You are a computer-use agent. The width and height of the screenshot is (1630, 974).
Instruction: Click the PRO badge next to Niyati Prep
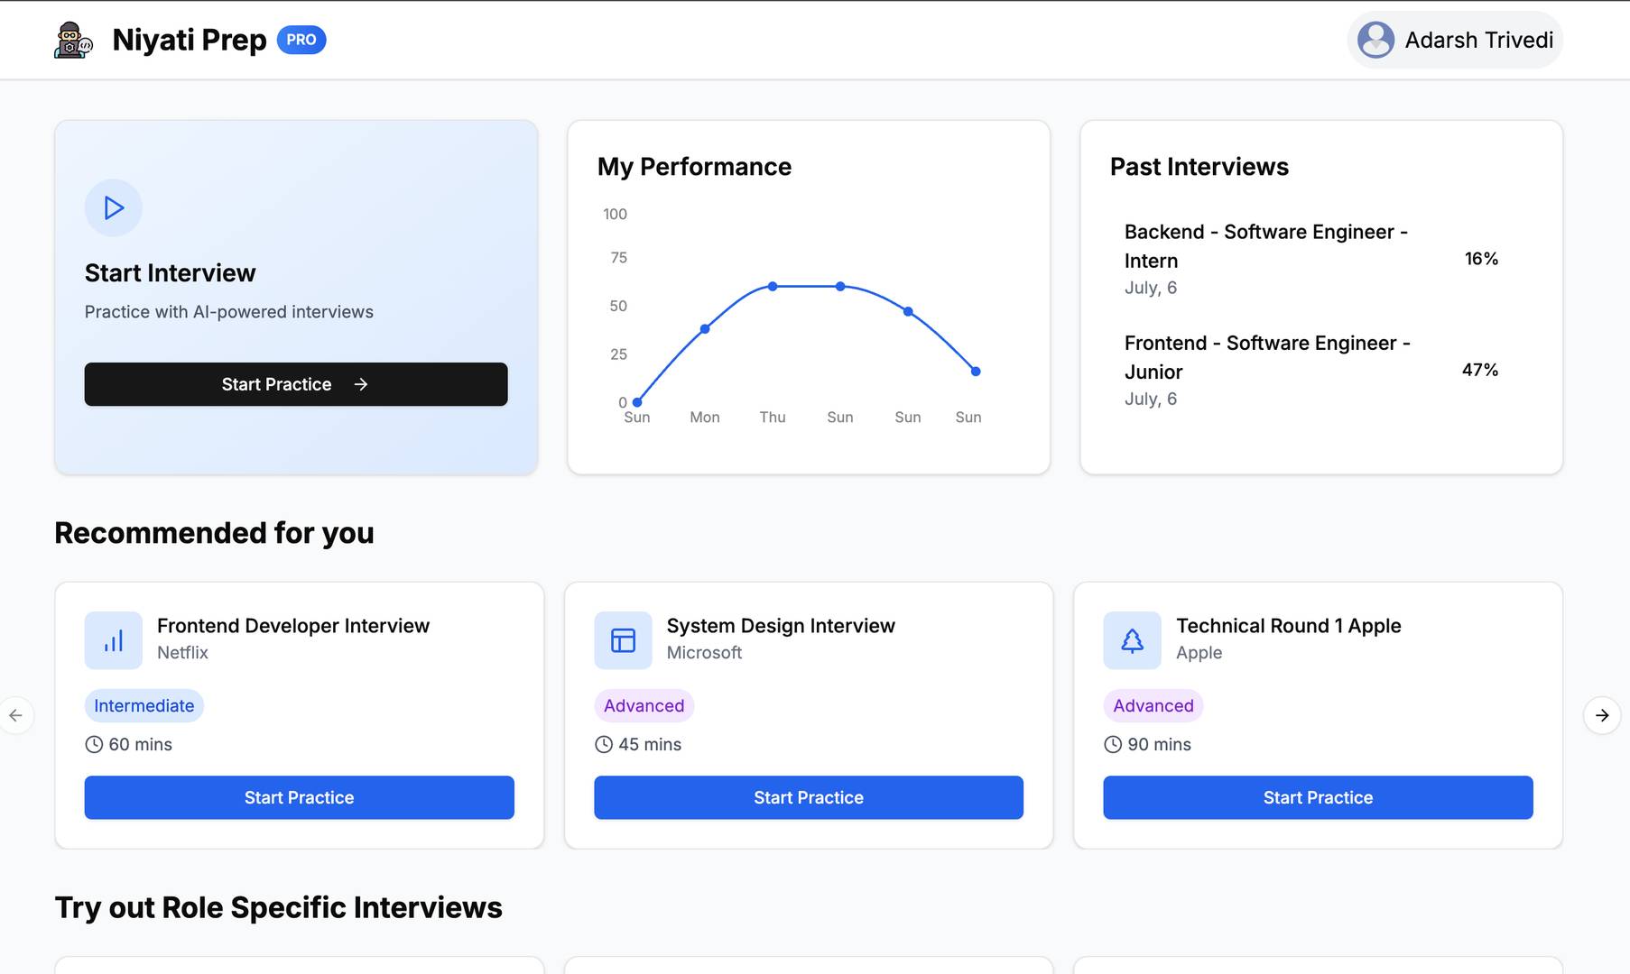point(301,41)
